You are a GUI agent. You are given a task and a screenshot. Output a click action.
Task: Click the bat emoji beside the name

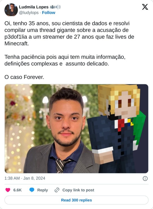coord(52,7)
